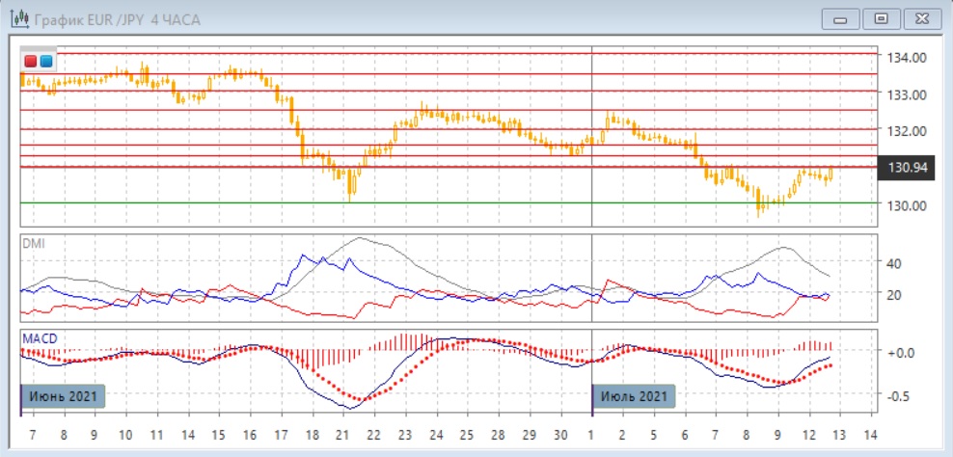Viewport: 953px width, 457px height.
Task: Close the EUR/JPY chart window
Action: (x=920, y=17)
